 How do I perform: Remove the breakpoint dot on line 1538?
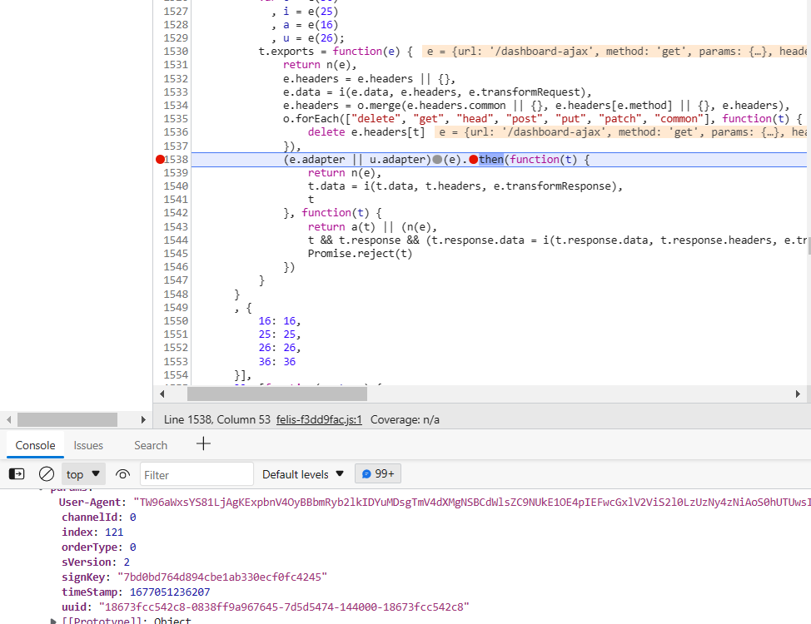tap(160, 159)
